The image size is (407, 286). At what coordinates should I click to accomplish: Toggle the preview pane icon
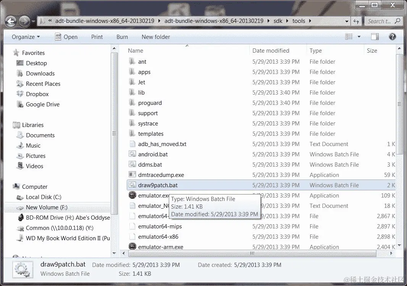(x=375, y=37)
